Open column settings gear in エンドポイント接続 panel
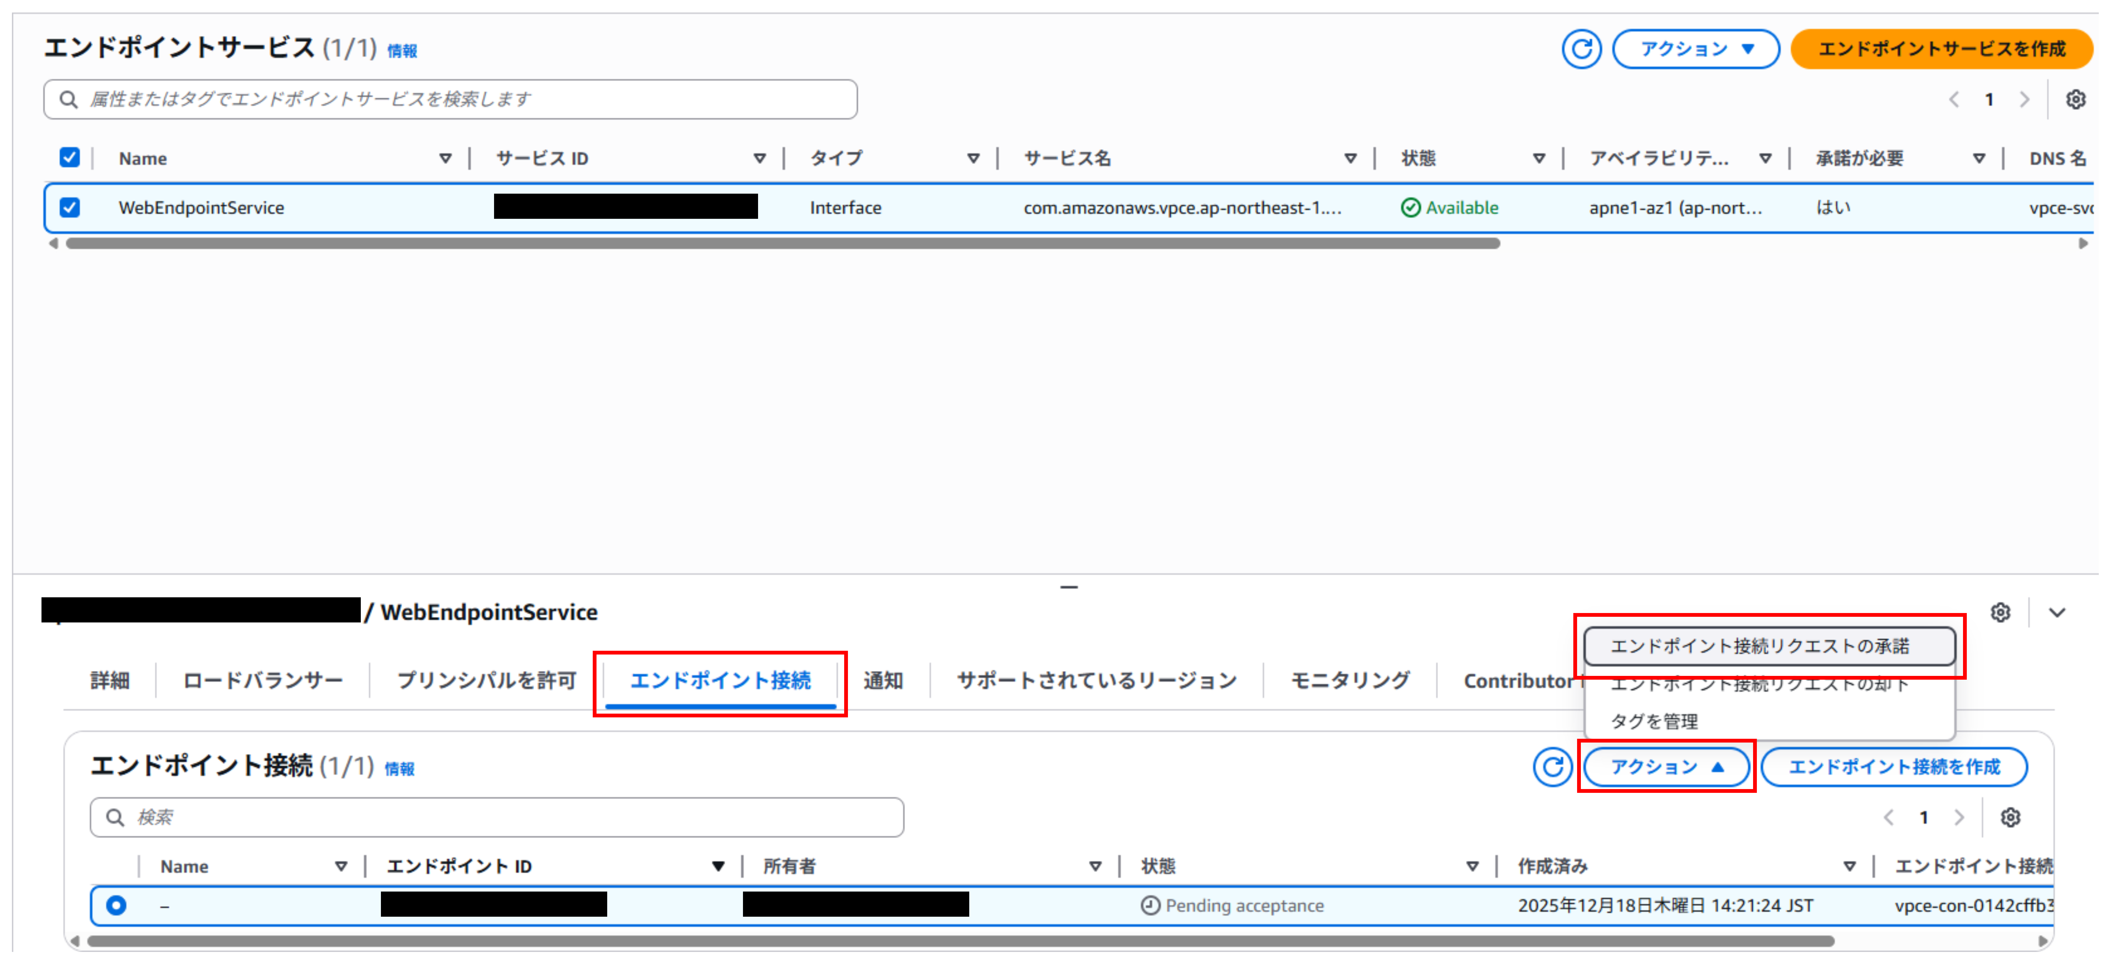2112x967 pixels. [2010, 817]
